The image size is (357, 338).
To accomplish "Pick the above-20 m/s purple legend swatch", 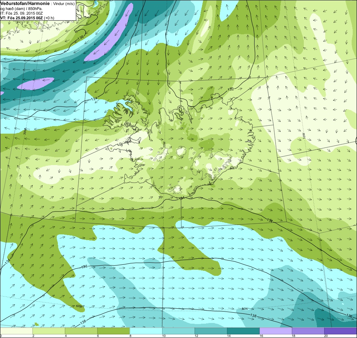I will (341, 331).
